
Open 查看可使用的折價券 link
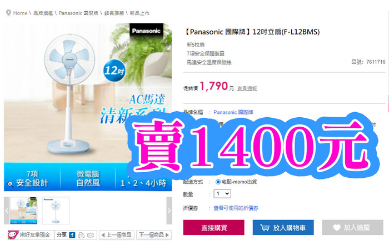tap(236, 208)
